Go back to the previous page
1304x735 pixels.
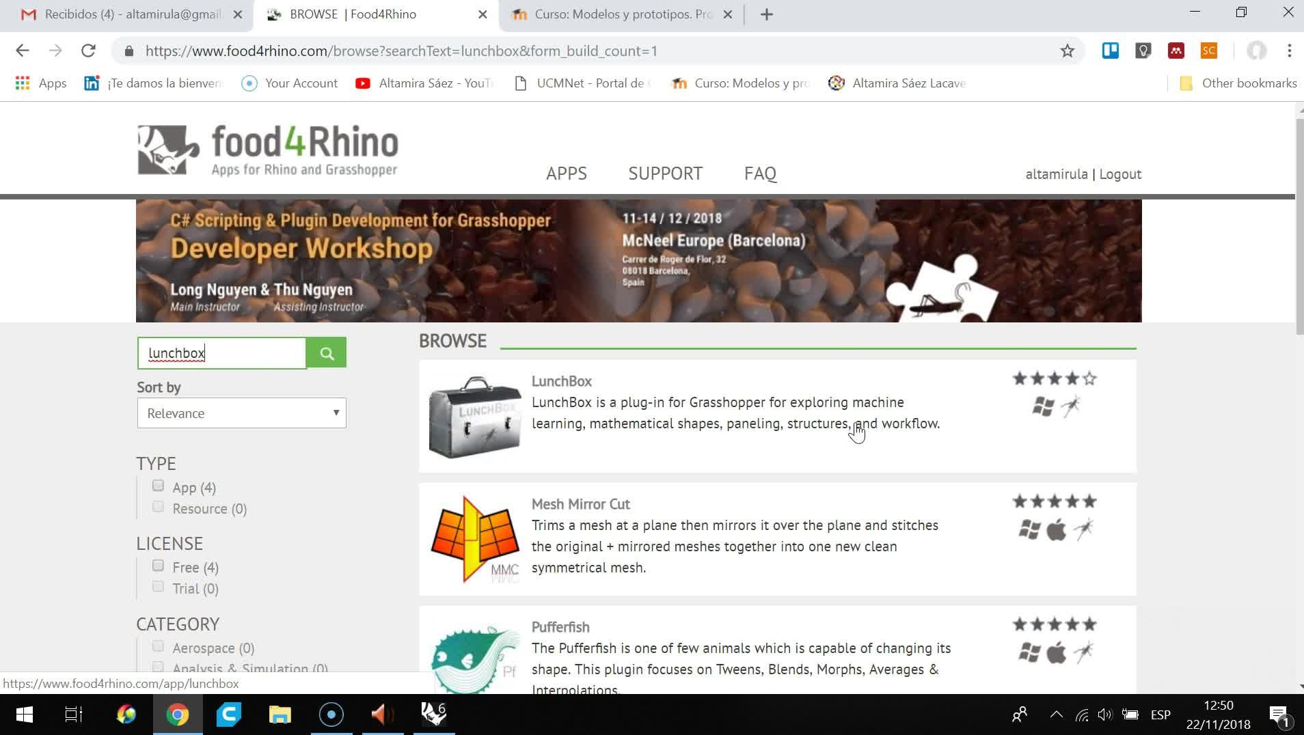23,51
